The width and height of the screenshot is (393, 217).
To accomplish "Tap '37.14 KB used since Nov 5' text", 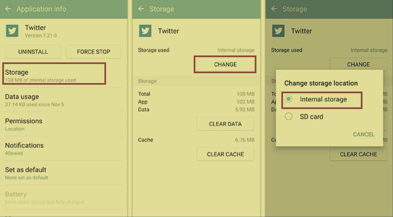I will pyautogui.click(x=34, y=104).
